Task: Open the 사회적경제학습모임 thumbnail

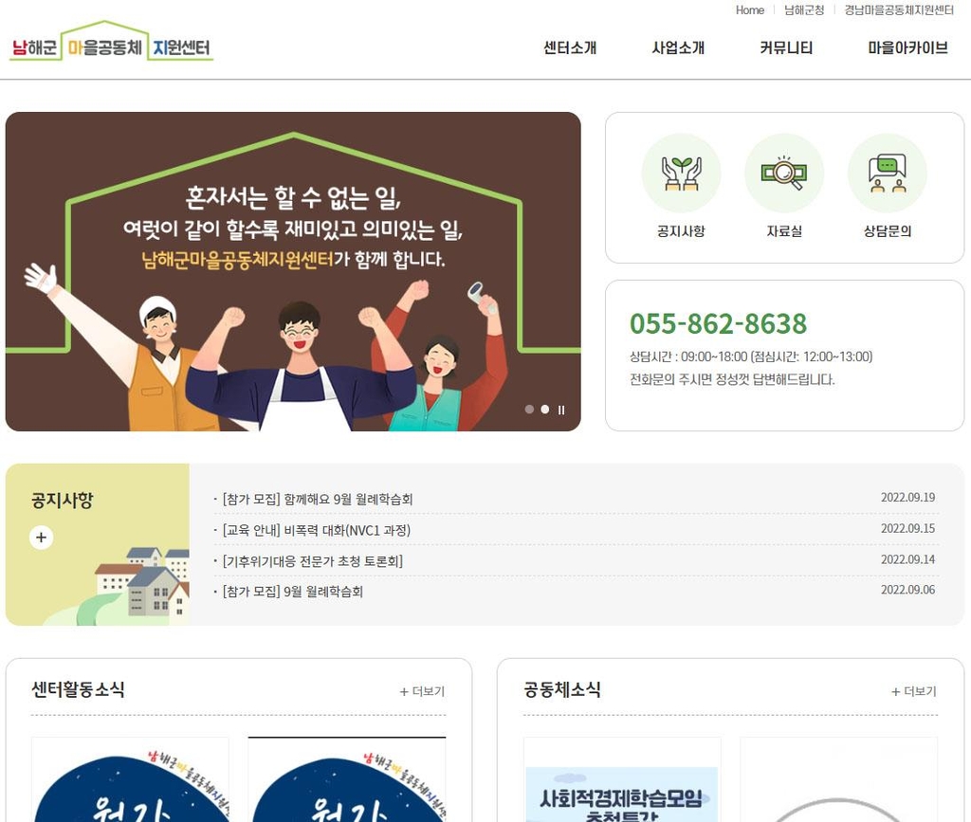Action: tap(622, 780)
